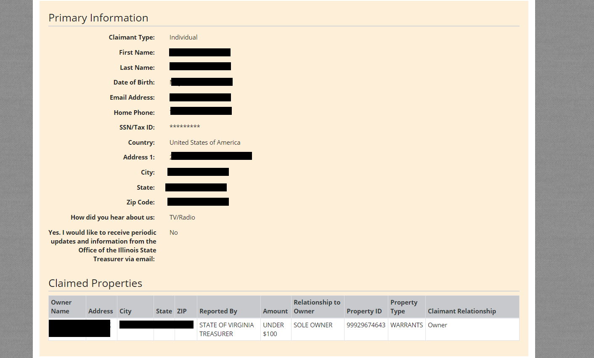Select the Individual claimant type value
Image resolution: width=594 pixels, height=358 pixels.
pyautogui.click(x=183, y=37)
